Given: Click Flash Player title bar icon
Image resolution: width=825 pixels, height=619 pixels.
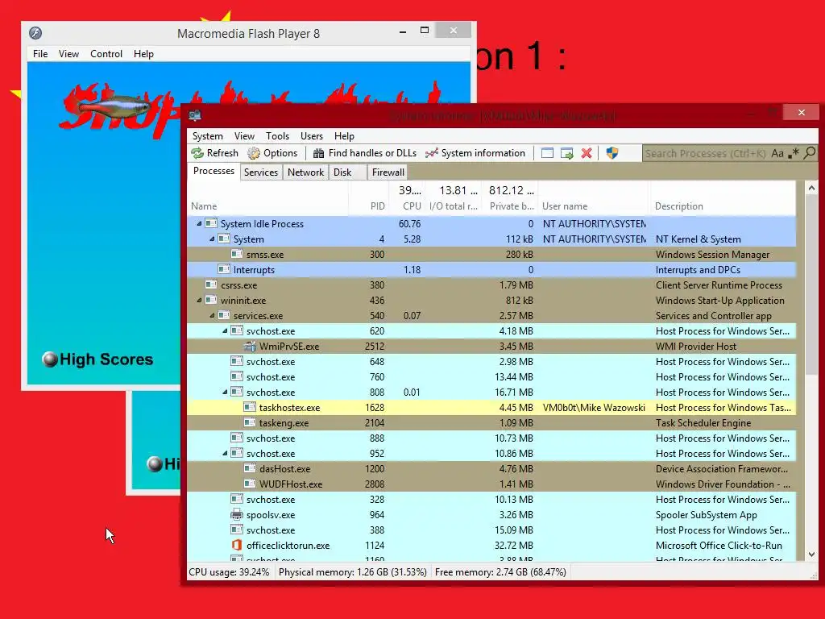Looking at the screenshot, I should coord(35,33).
